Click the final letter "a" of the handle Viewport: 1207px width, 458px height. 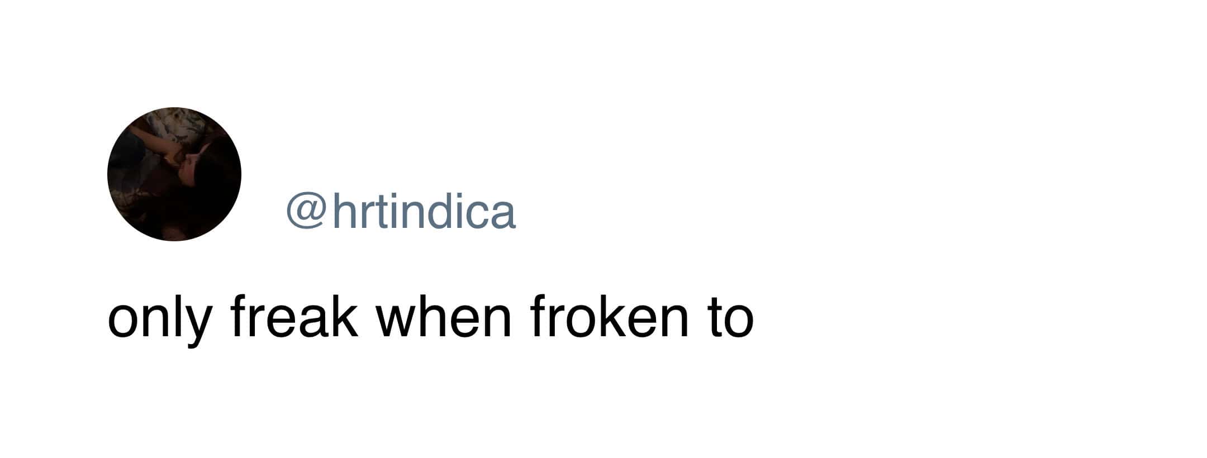pyautogui.click(x=503, y=214)
